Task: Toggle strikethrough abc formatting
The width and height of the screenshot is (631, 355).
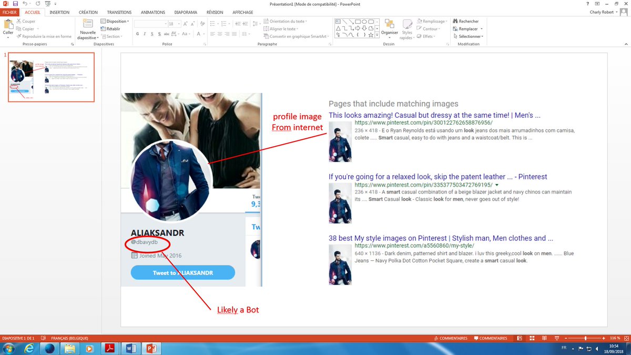Action: point(167,34)
